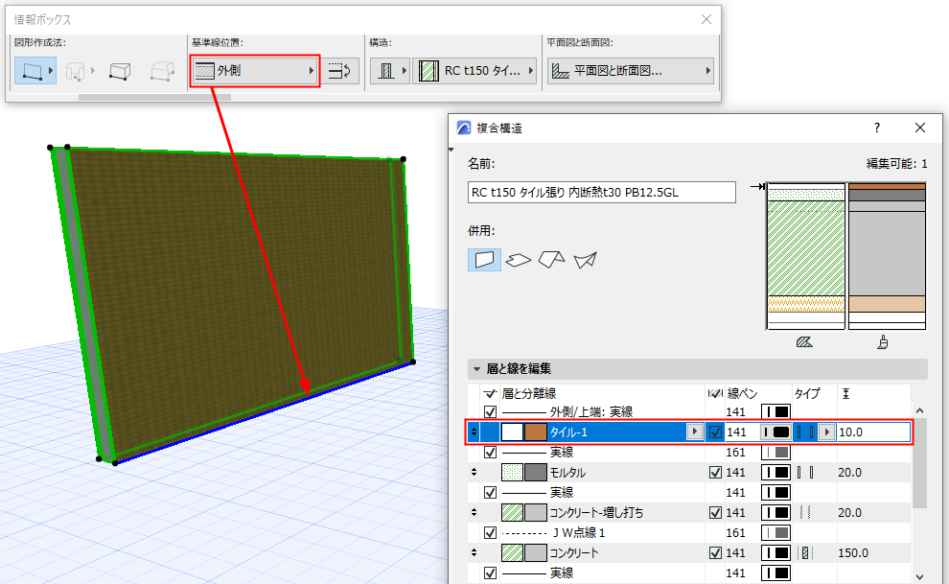Click the list scrollbar down arrow
The width and height of the screenshot is (949, 584).
point(920,576)
